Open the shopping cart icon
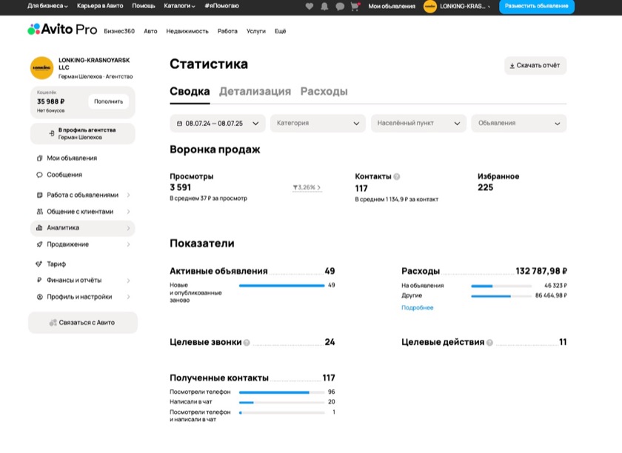 pyautogui.click(x=355, y=7)
